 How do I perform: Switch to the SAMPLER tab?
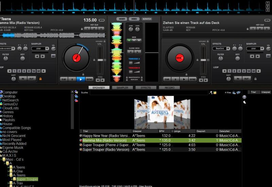click(x=122, y=88)
